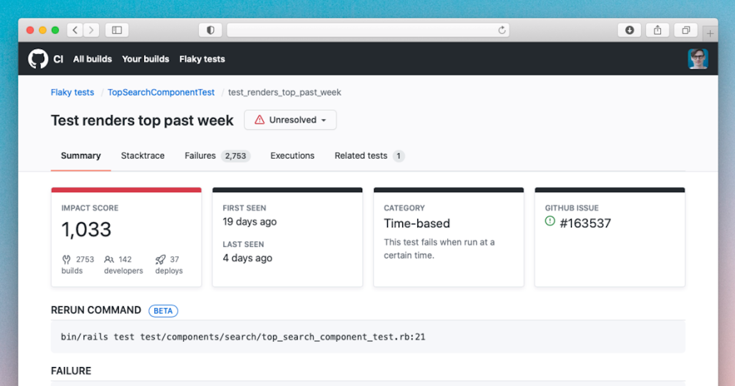Open a new Safari tab
Image resolution: width=735 pixels, height=386 pixels.
[710, 33]
